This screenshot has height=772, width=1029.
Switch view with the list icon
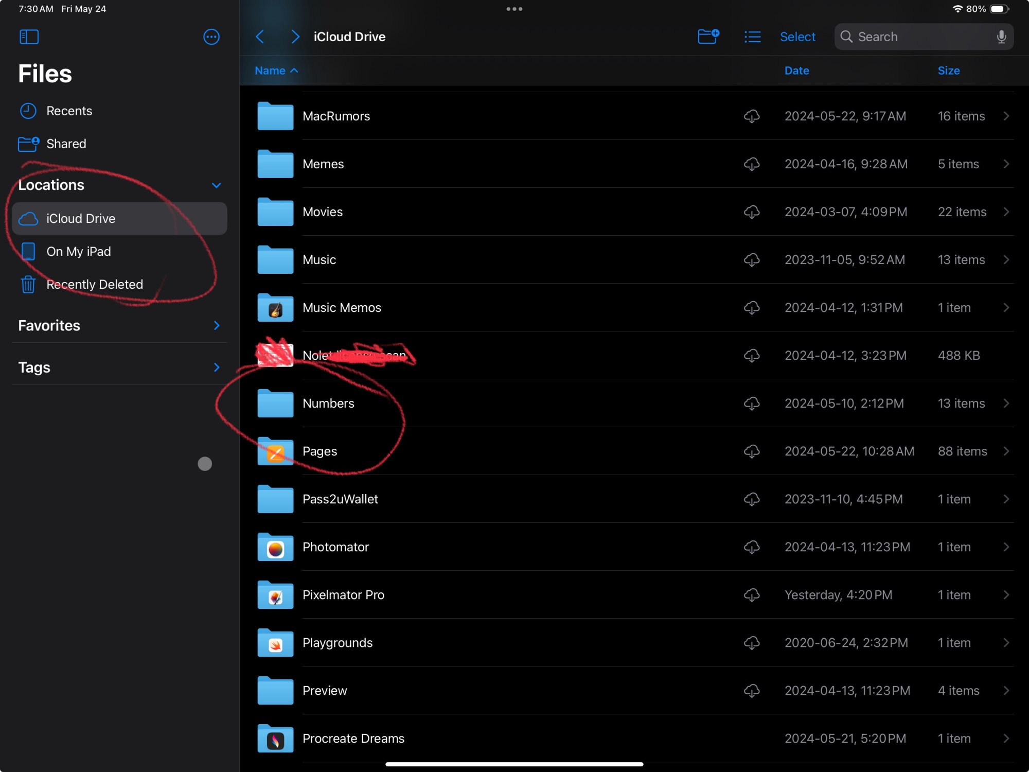point(752,37)
